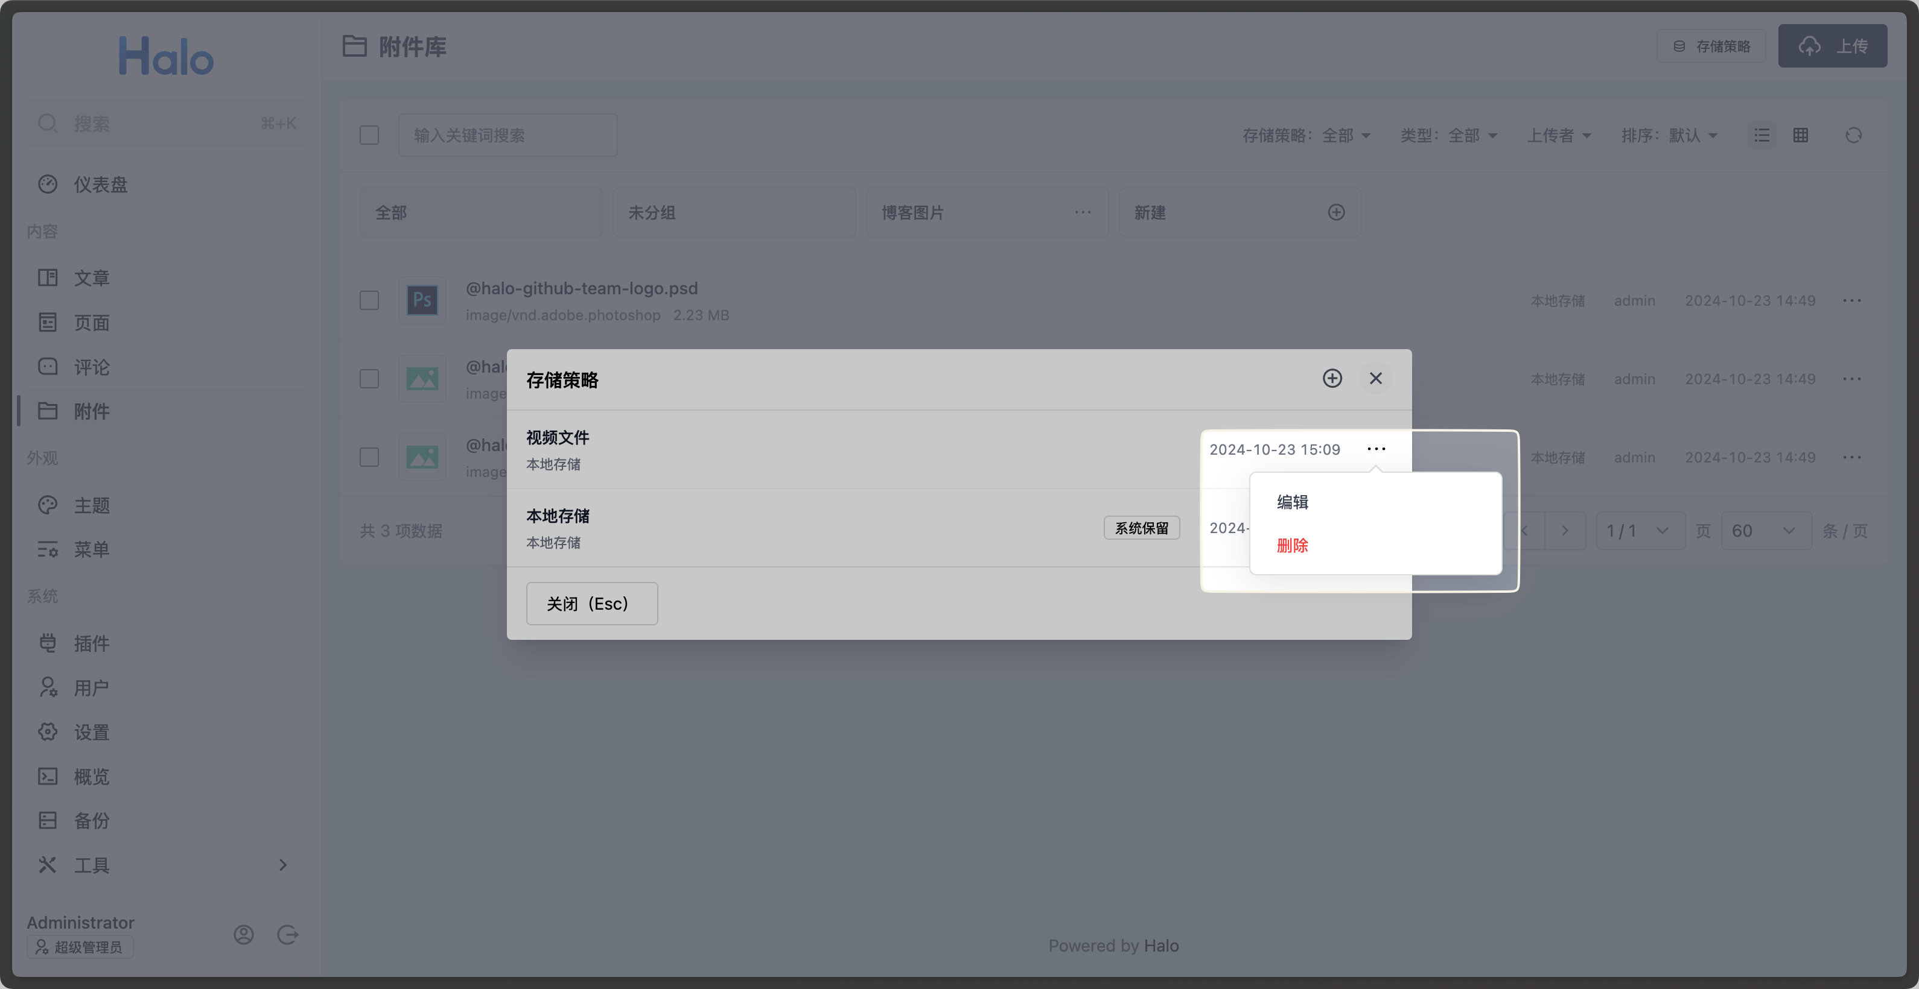
Task: Click the 上传 upload button
Action: click(1833, 45)
